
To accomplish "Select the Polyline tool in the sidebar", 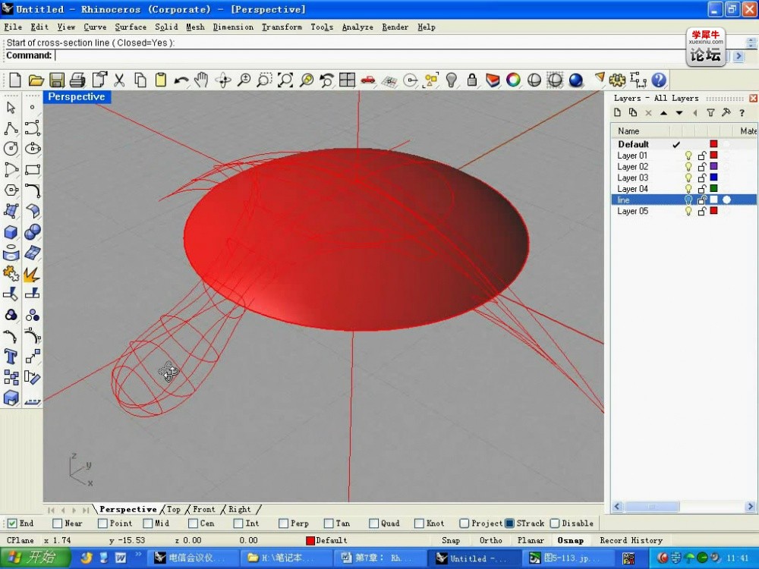I will 11,128.
